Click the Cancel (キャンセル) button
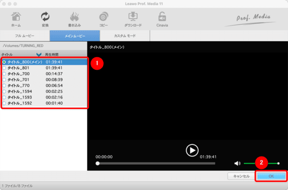Image resolution: width=288 pixels, height=190 pixels. [241, 176]
